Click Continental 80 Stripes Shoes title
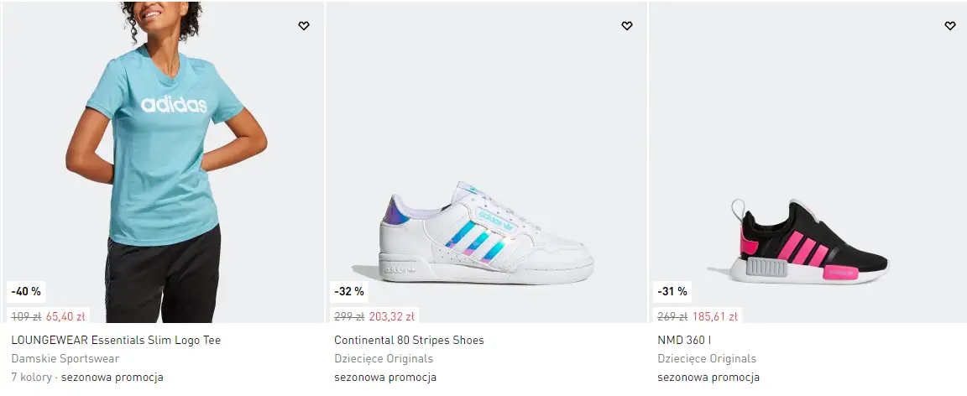 tap(409, 341)
